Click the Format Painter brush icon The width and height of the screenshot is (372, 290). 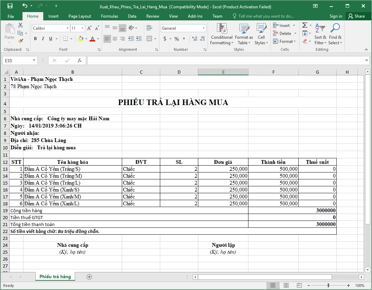(20, 41)
